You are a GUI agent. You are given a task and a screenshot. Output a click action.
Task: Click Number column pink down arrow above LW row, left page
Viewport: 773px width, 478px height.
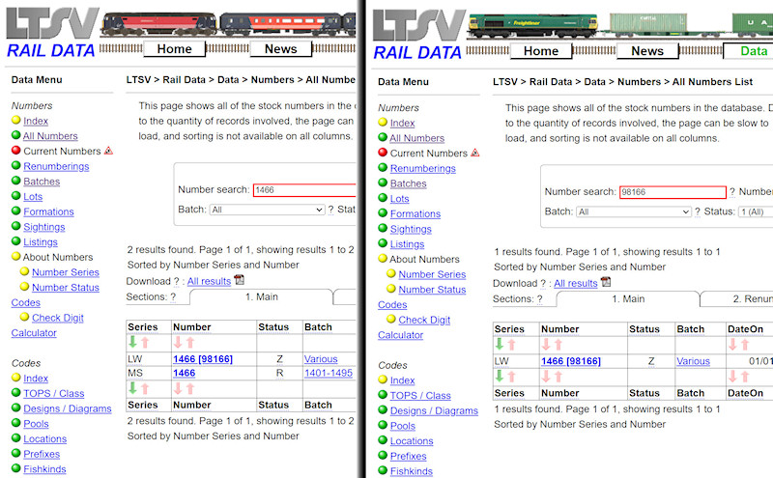point(178,342)
